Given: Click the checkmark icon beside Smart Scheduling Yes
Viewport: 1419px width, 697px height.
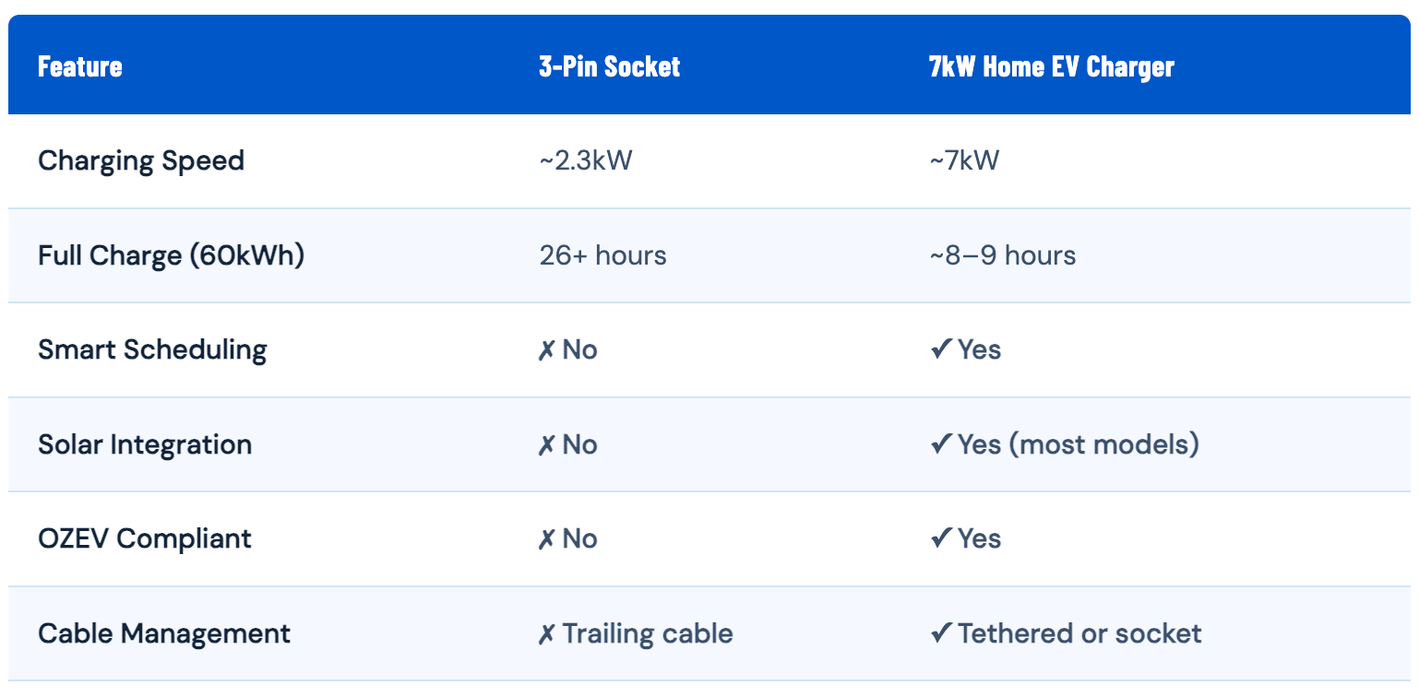Looking at the screenshot, I should point(941,350).
